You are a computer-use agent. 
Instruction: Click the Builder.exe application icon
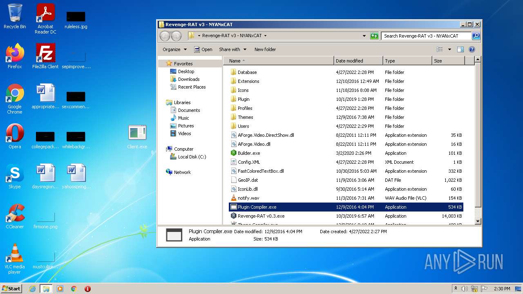(233, 153)
